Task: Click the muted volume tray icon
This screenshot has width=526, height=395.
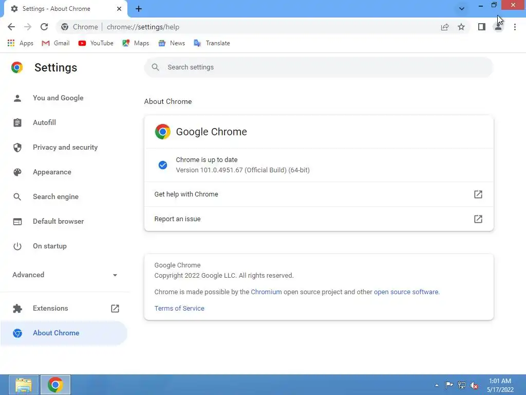Action: pyautogui.click(x=474, y=385)
